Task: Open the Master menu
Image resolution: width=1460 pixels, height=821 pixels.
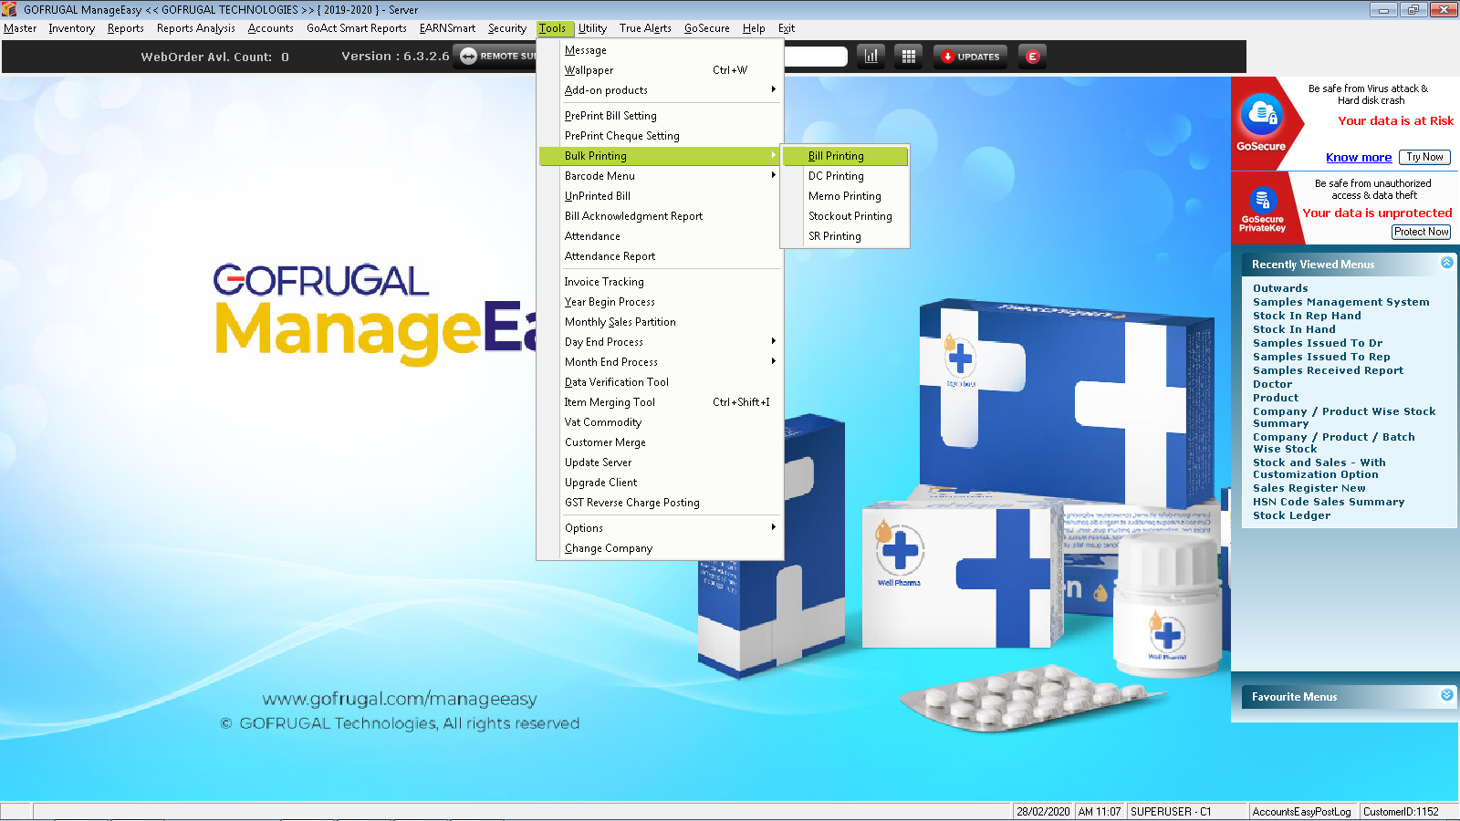Action: [20, 28]
